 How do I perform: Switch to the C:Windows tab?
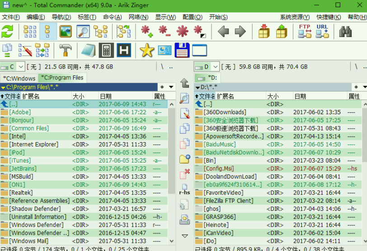coord(19,78)
